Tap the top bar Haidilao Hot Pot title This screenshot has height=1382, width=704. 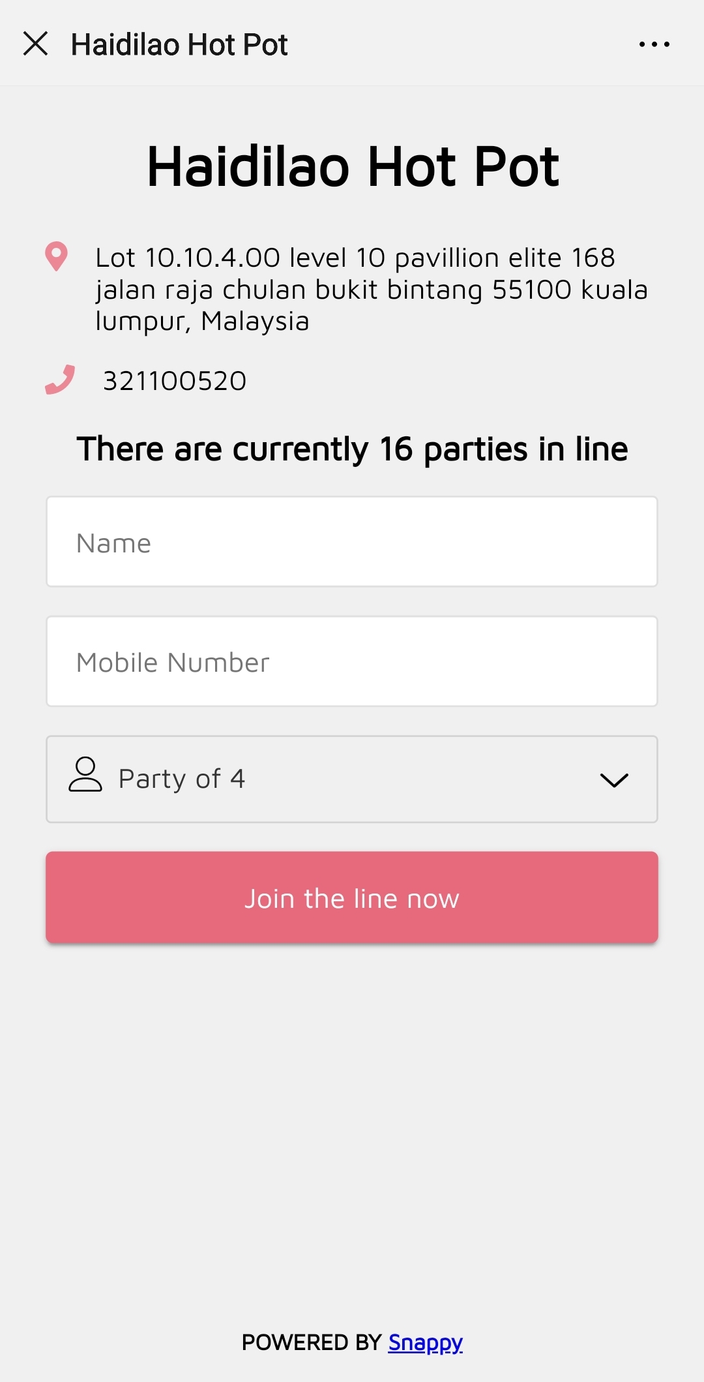(x=179, y=44)
